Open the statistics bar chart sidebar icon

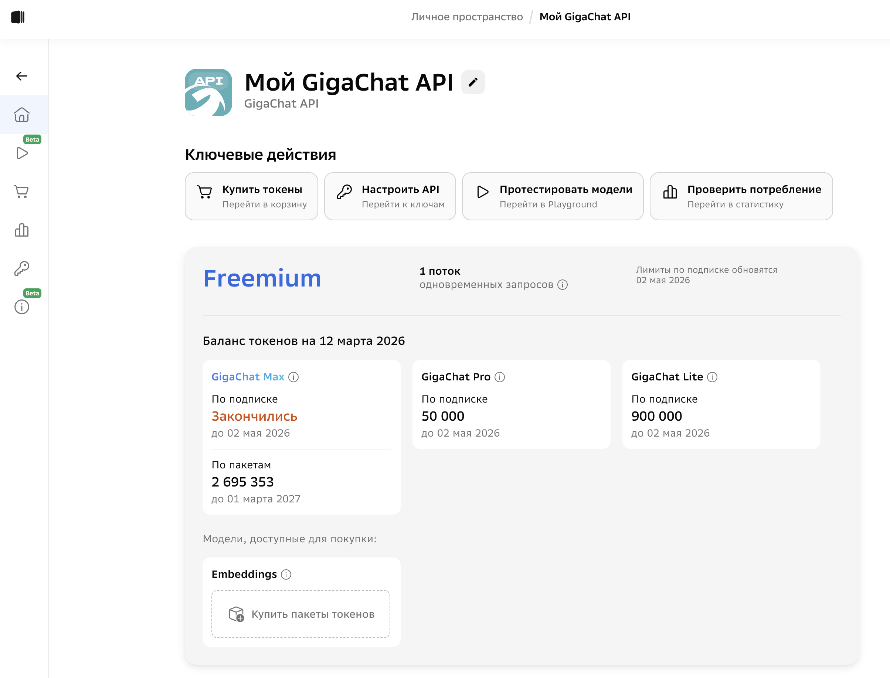22,230
